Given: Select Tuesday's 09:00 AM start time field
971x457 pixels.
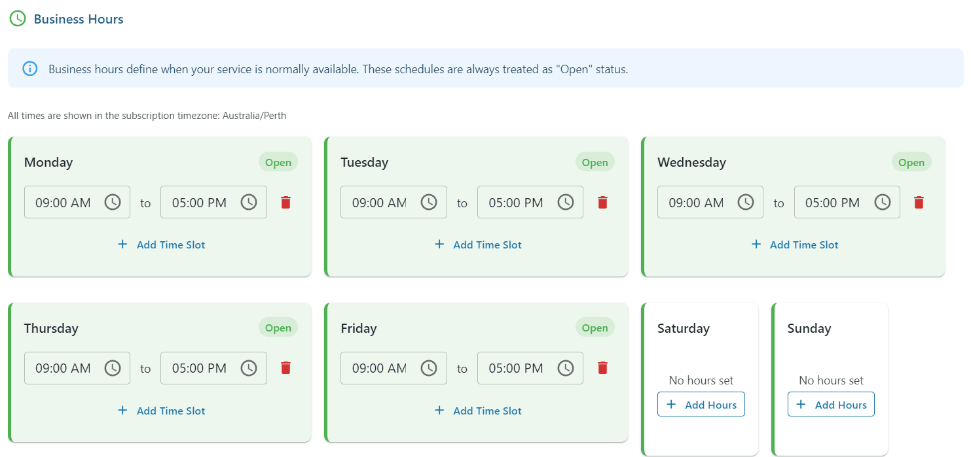Looking at the screenshot, I should 379,203.
